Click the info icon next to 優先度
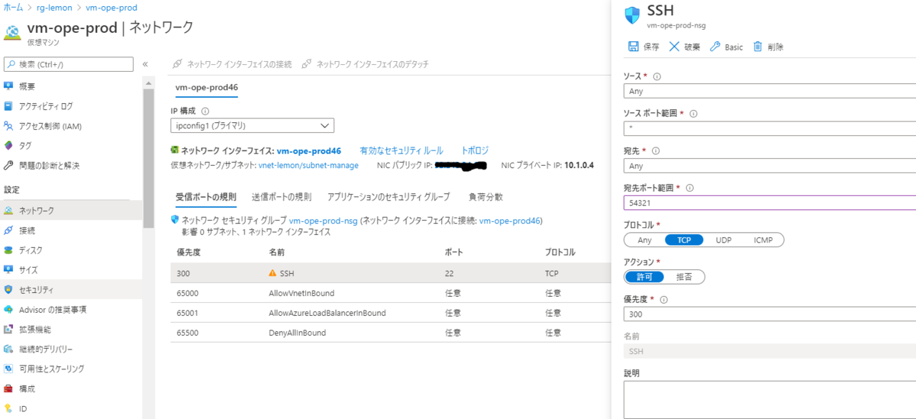916x419 pixels. (x=663, y=299)
